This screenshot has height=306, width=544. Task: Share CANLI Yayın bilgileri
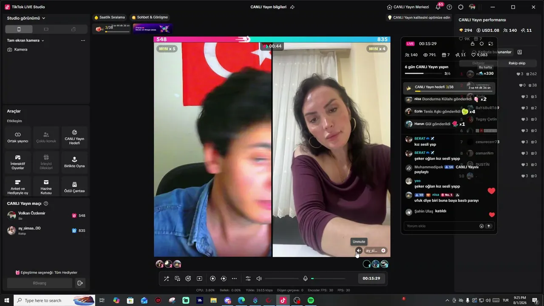[292, 7]
